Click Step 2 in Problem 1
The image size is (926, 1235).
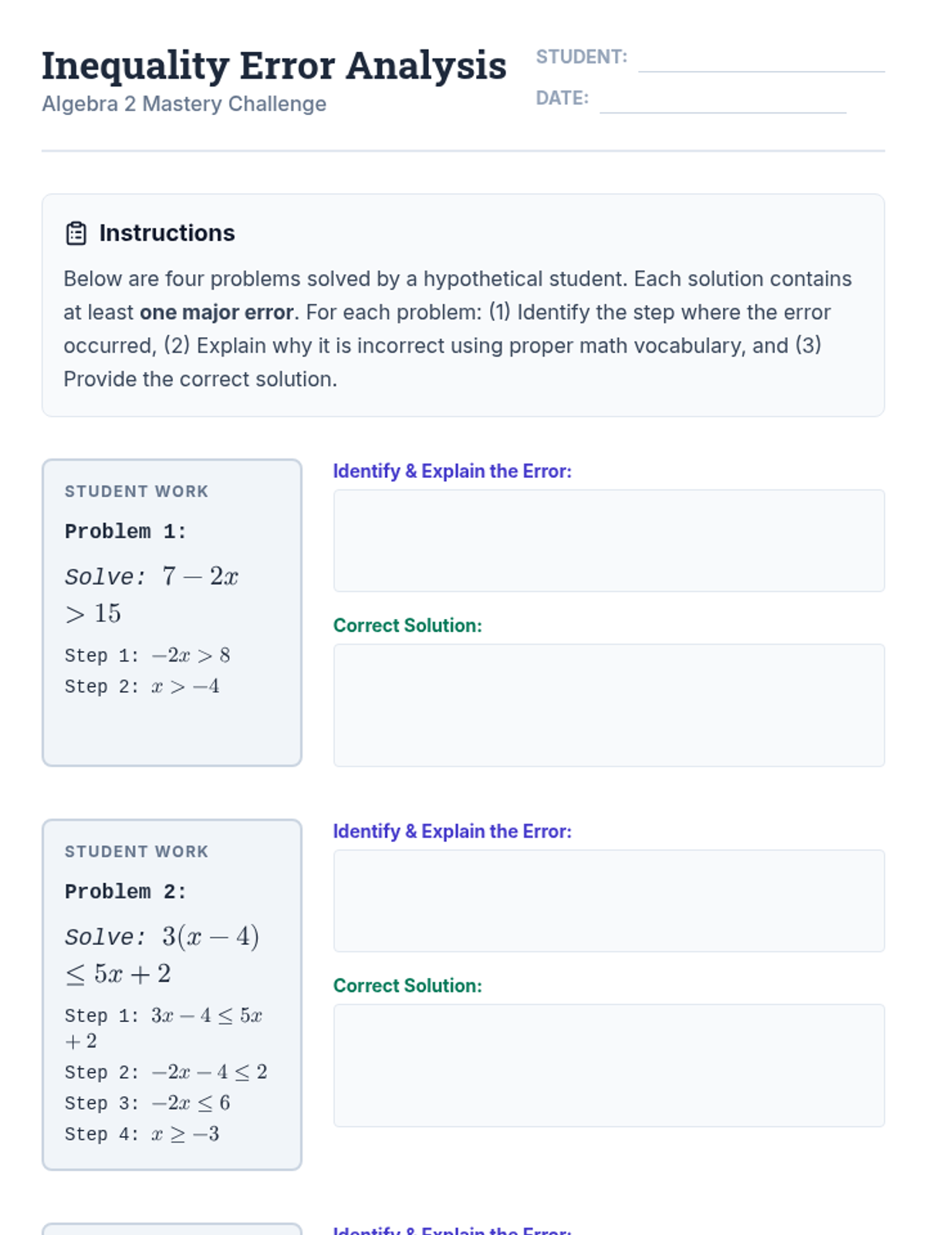[142, 686]
